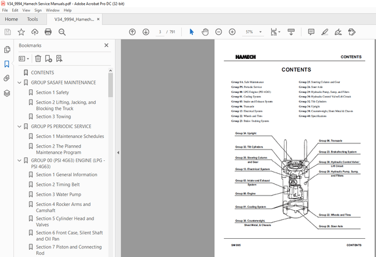Open Section 2 Planned Maintenance Program
Screen dimensions: 376x257
[x=58, y=149]
